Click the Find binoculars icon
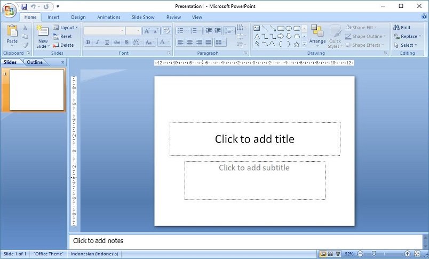 tap(397, 28)
